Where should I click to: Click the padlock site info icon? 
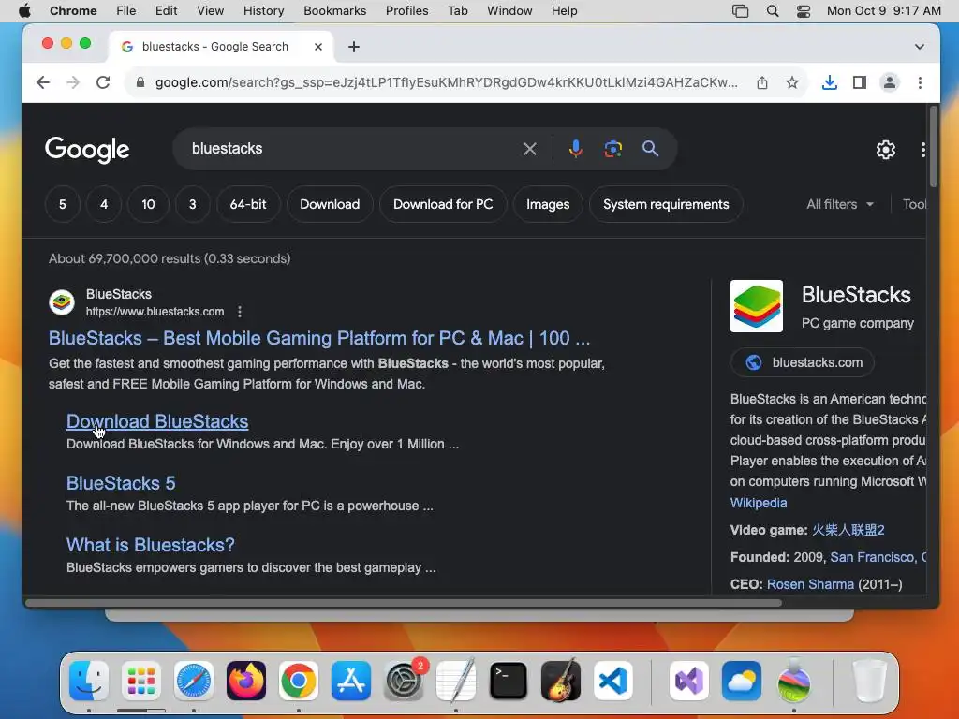point(140,82)
